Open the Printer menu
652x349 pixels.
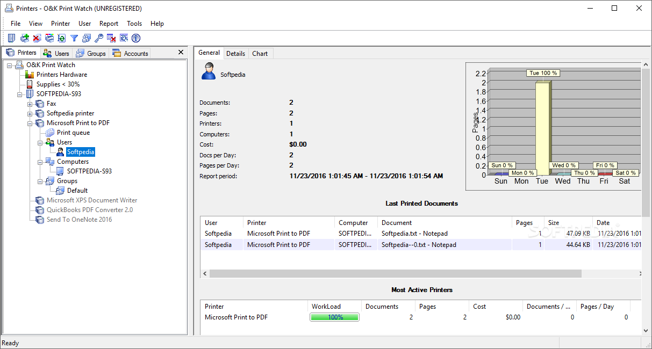pyautogui.click(x=61, y=24)
